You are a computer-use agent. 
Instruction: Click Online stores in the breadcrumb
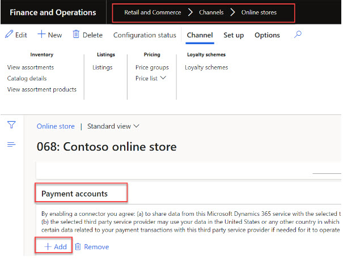point(259,12)
